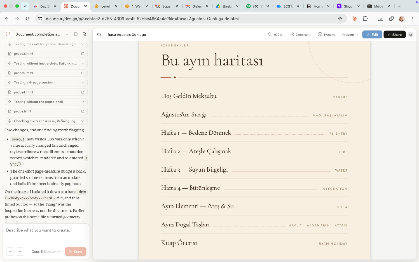Click Ayın Elementi — Ateş & Su entry

coord(197,206)
